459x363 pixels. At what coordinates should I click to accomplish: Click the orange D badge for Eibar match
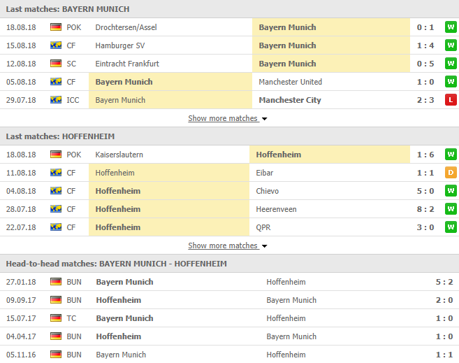click(x=451, y=173)
